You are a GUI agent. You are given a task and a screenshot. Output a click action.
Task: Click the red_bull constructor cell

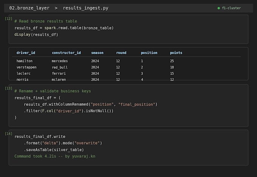(x=60, y=67)
